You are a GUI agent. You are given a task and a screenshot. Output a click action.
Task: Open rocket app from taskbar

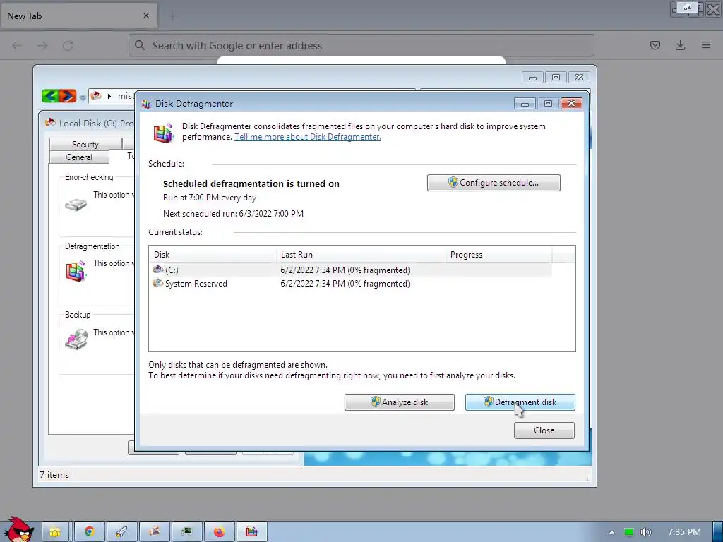point(122,532)
